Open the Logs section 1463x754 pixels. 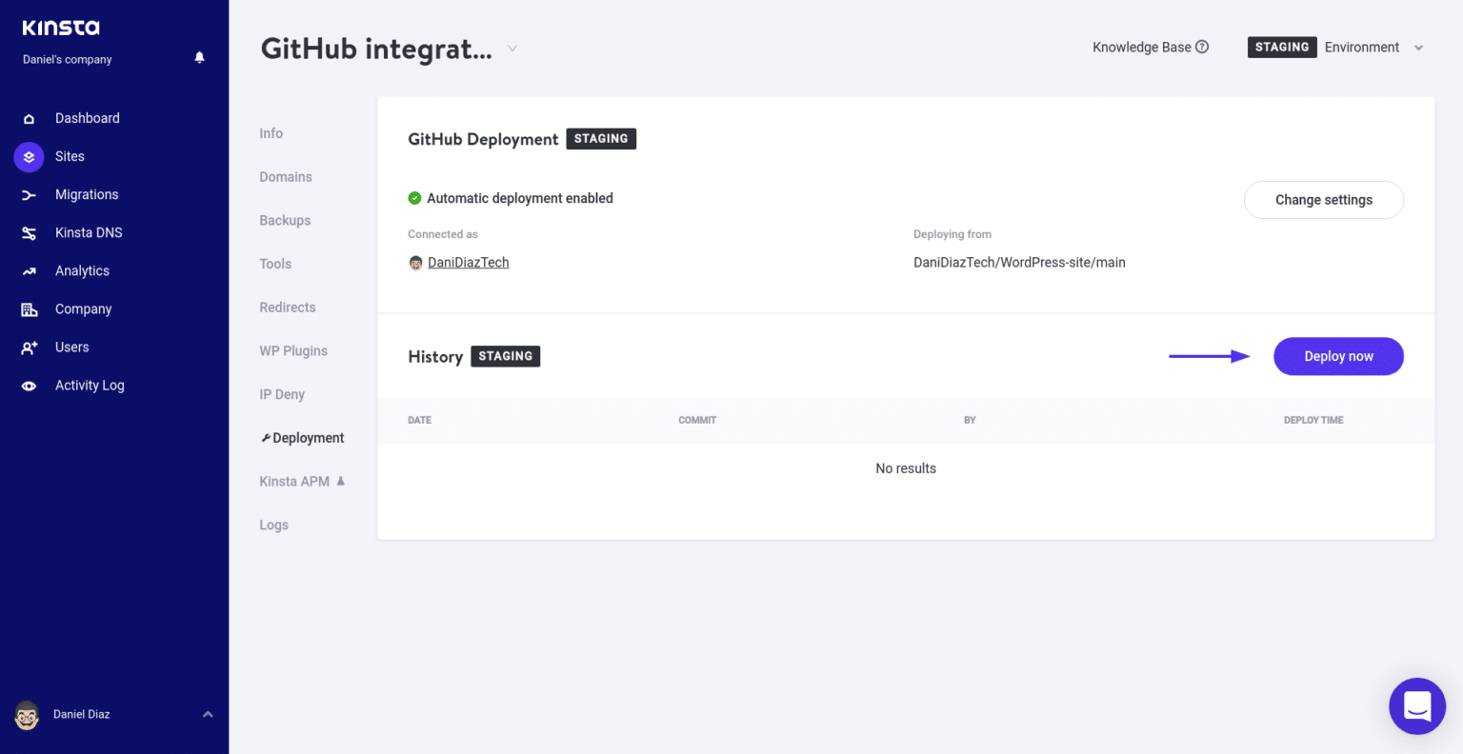(273, 525)
